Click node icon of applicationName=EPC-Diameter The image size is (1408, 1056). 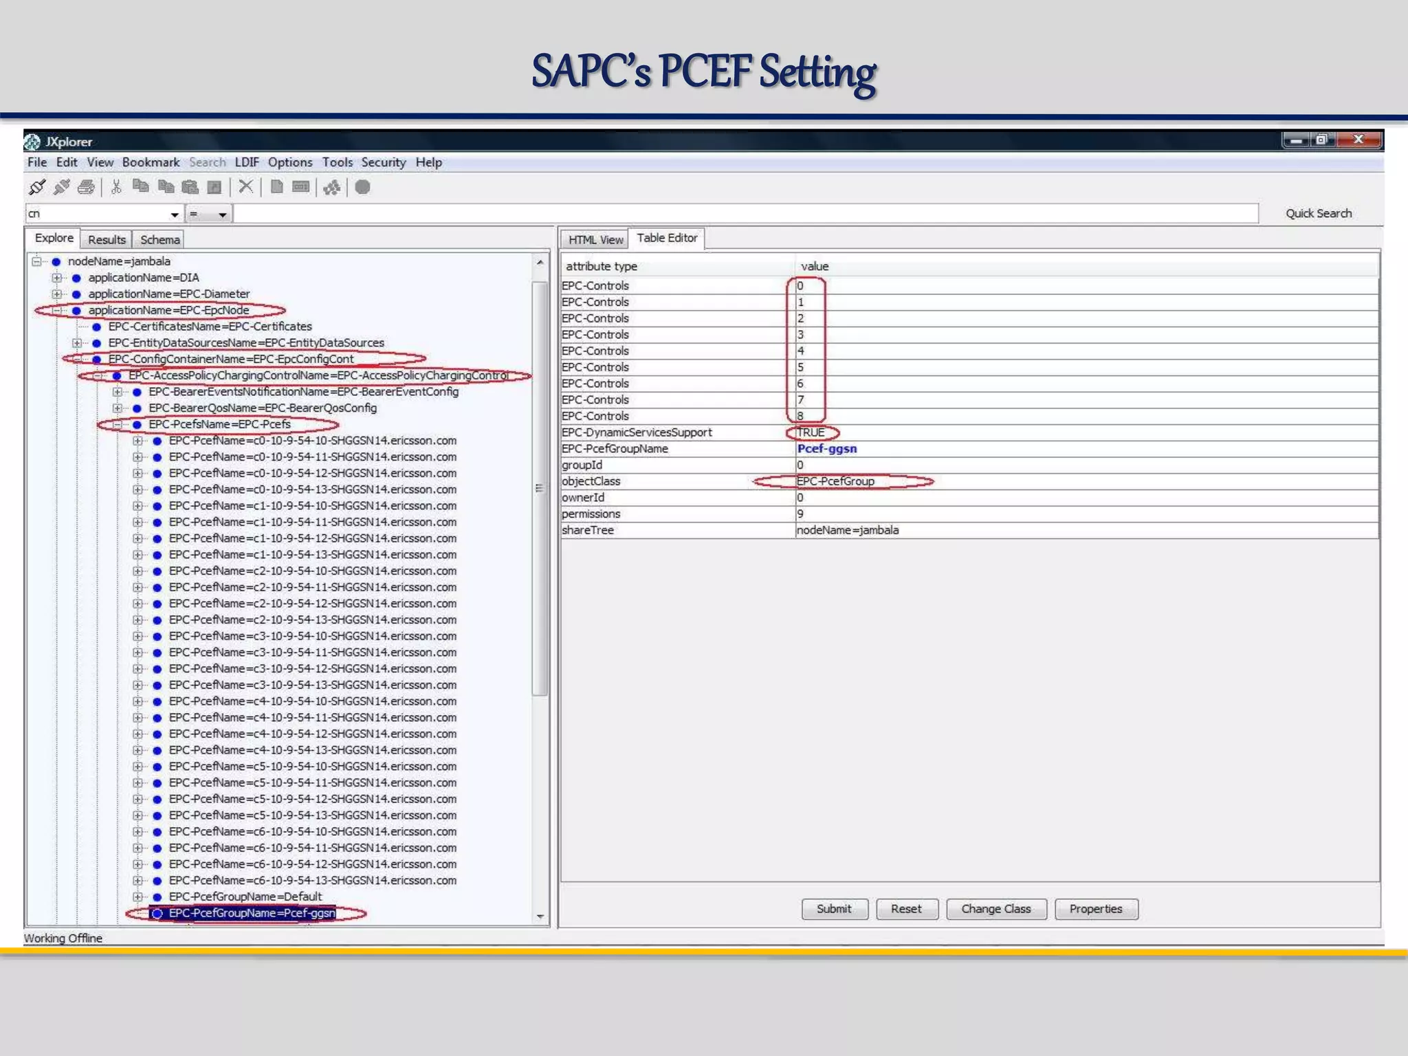coord(76,294)
